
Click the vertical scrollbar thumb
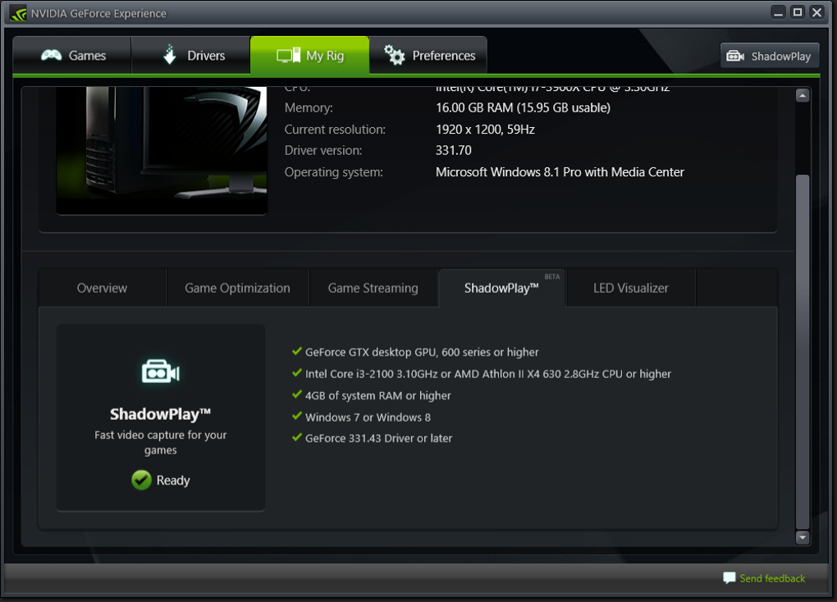point(803,351)
